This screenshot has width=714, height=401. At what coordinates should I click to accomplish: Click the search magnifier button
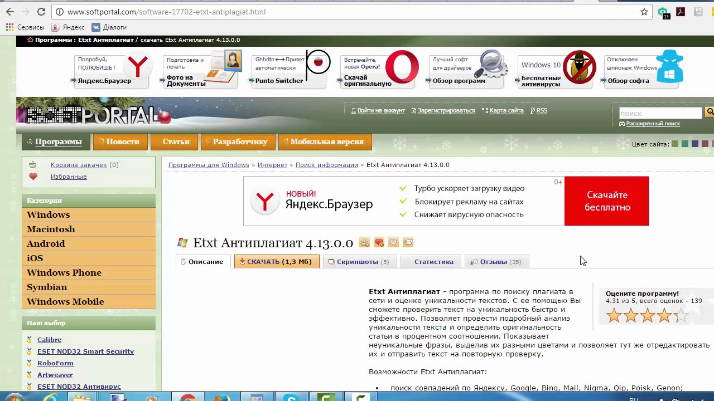(710, 113)
